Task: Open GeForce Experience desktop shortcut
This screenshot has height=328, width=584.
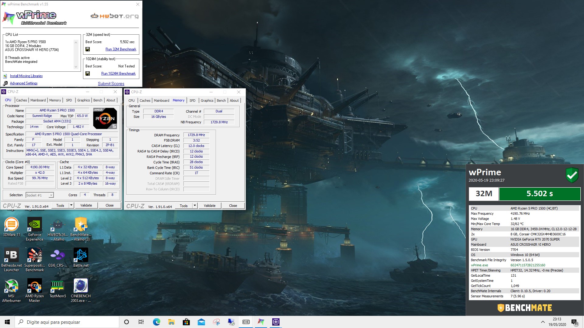Action: (34, 229)
